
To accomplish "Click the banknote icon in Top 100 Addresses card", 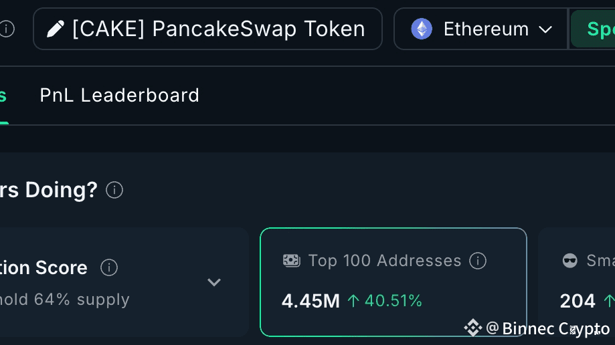I will (x=291, y=261).
